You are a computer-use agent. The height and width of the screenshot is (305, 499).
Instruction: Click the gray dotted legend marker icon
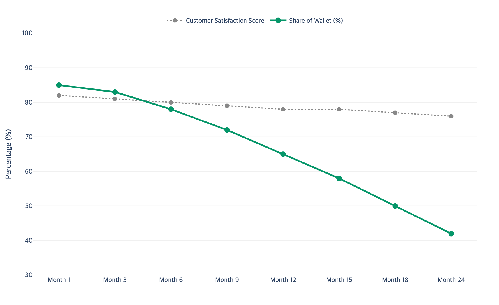tap(175, 21)
